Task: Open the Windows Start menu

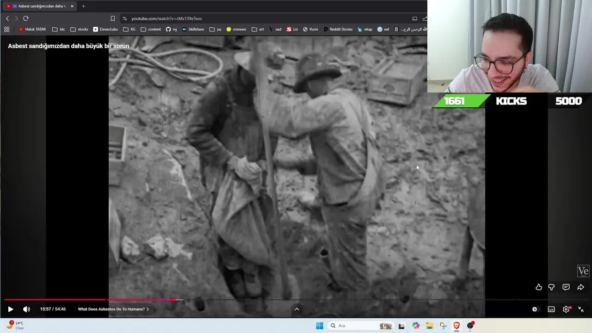Action: point(320,326)
